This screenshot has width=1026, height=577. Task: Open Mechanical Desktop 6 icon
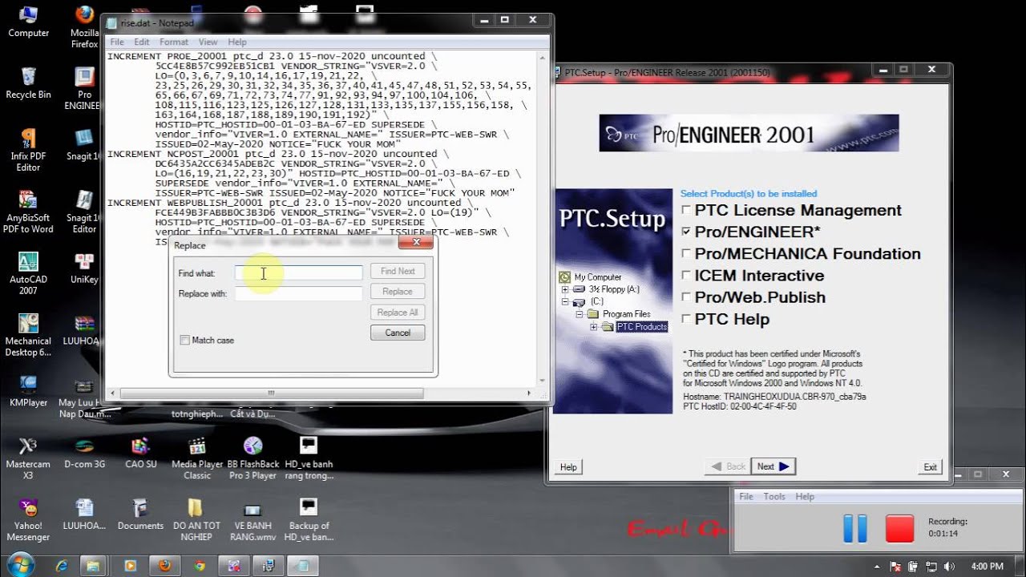(28, 335)
